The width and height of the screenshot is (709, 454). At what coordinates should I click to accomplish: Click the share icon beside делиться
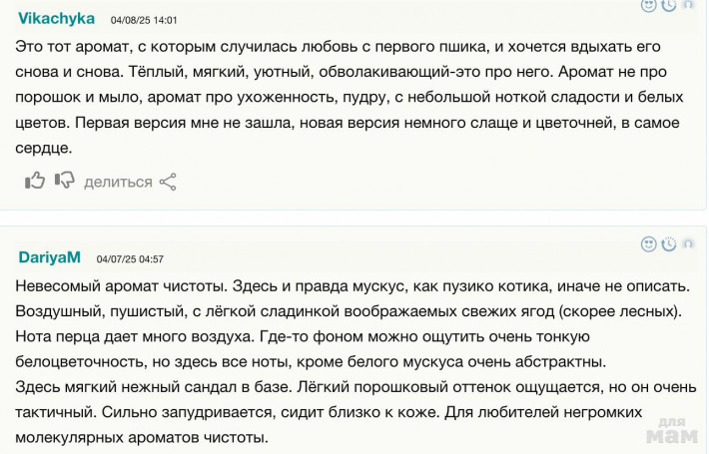coord(168,182)
